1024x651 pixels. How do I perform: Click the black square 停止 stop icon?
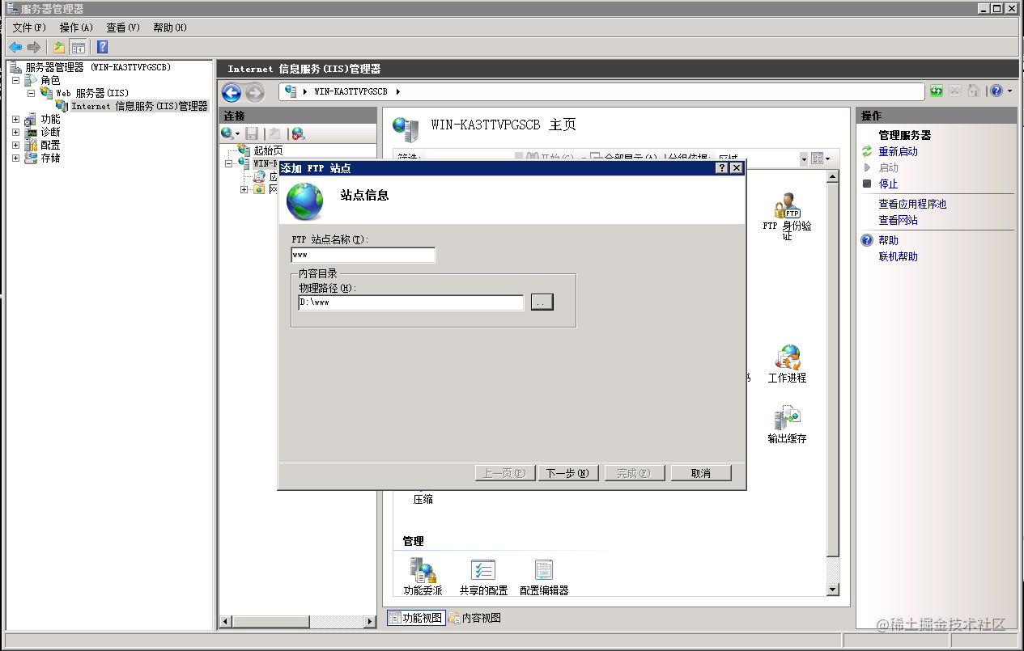[867, 184]
